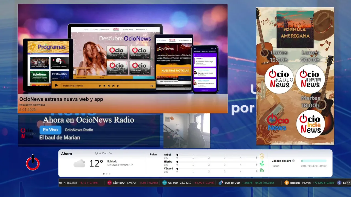Click the OcioNews Radio round logo
Screen dimensions: 351x197
(x=279, y=79)
